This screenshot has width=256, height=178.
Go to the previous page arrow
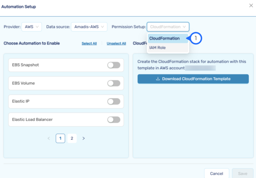[49, 138]
